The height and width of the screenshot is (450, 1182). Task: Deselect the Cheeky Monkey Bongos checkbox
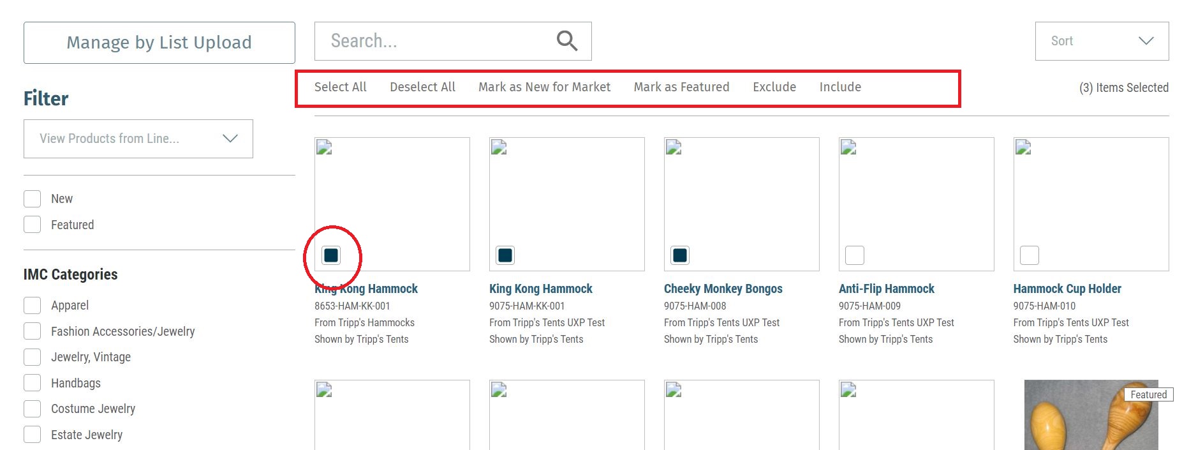point(680,255)
